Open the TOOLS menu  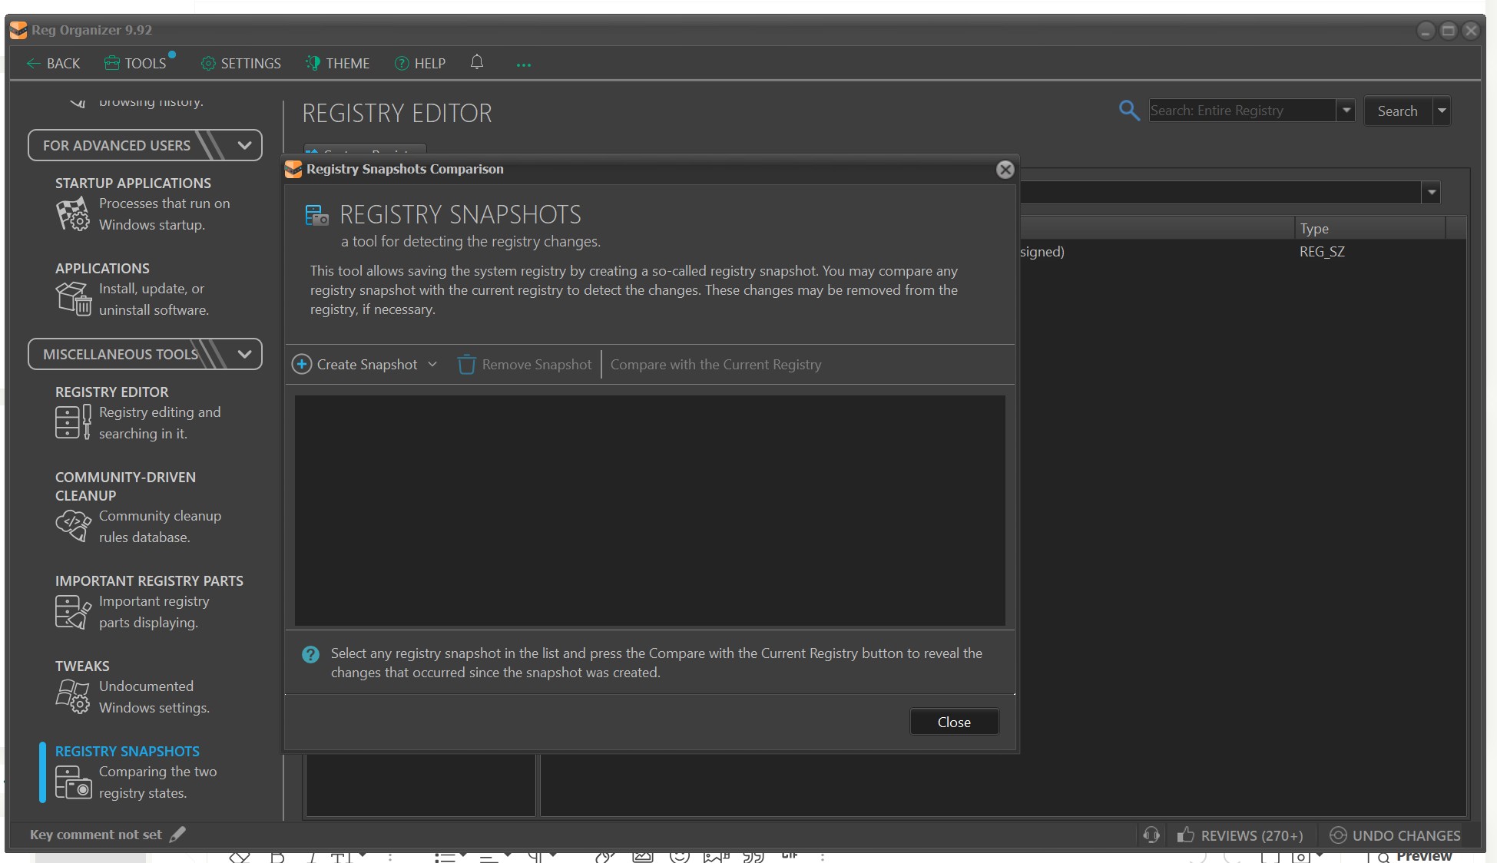pos(136,64)
